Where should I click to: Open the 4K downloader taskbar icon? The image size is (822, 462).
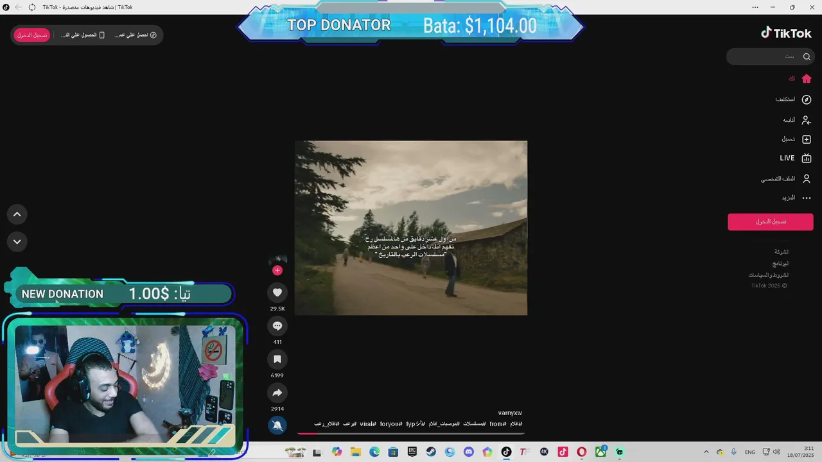coord(544,452)
